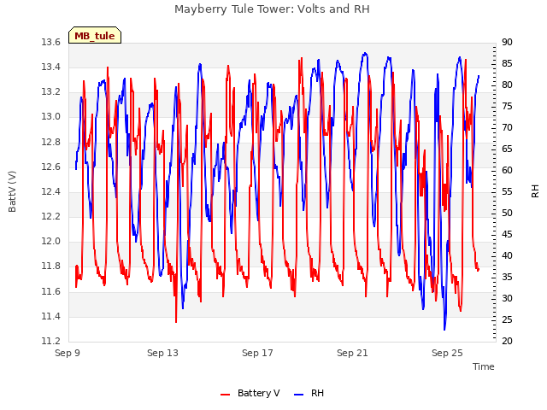Viewport: 547px width, 410px height.
Task: Click the 12.4 left axis value
Action: [51, 191]
